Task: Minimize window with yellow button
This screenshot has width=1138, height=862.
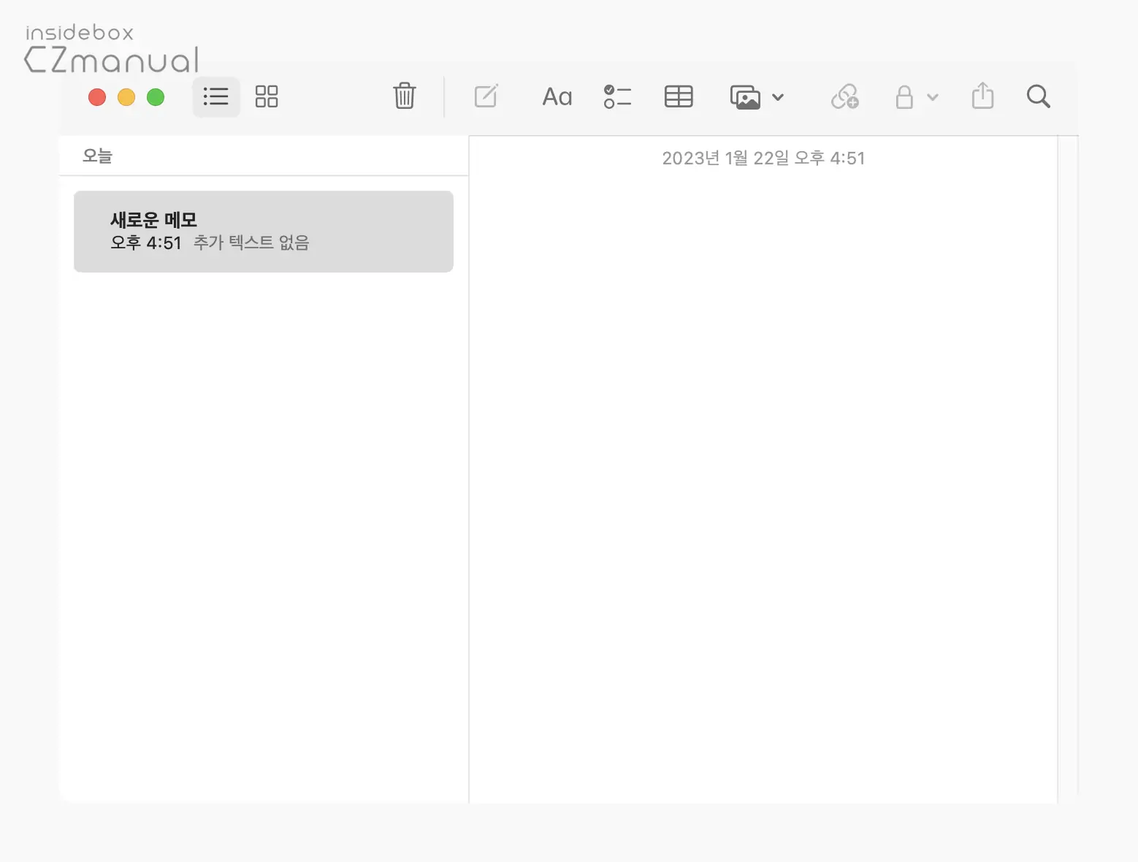Action: click(x=126, y=97)
